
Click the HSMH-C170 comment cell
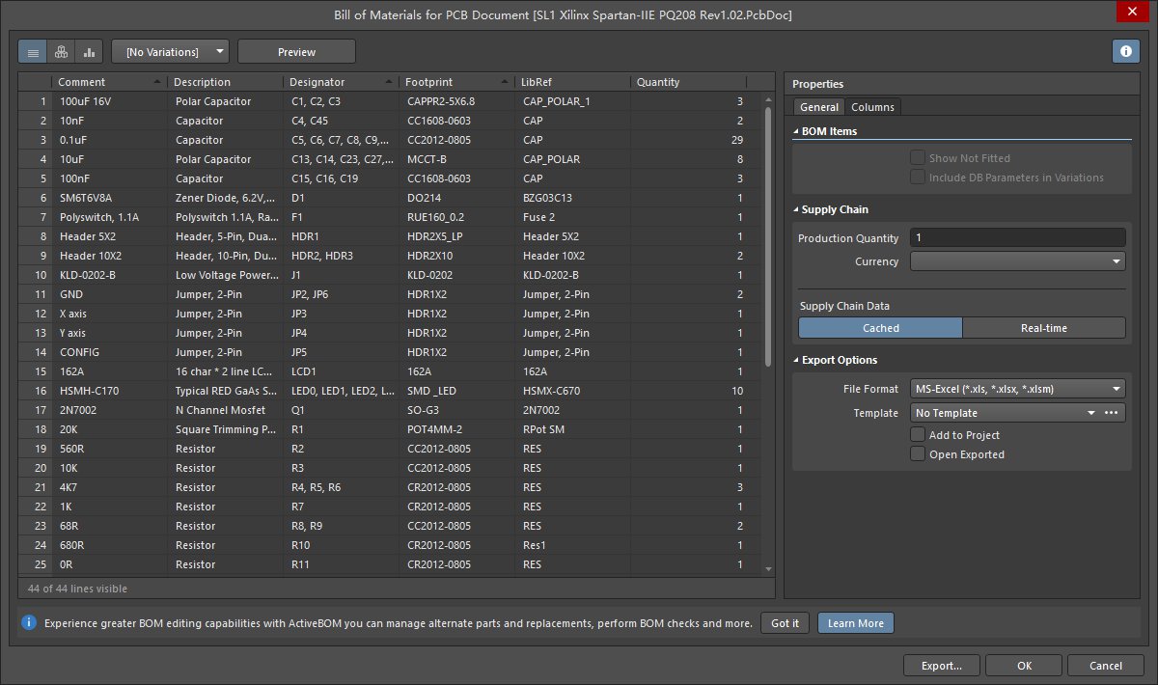(110, 391)
